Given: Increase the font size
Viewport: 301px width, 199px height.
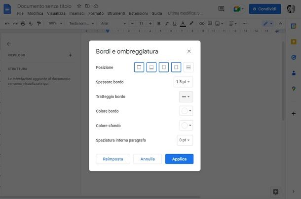Looking at the screenshot, I should click(150, 23).
